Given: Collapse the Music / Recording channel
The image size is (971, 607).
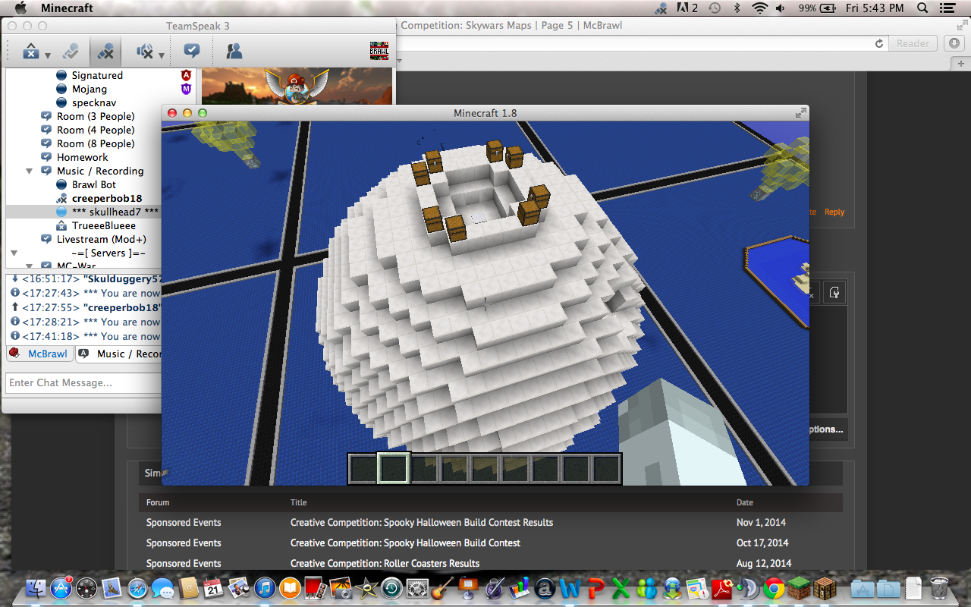Looking at the screenshot, I should [30, 171].
